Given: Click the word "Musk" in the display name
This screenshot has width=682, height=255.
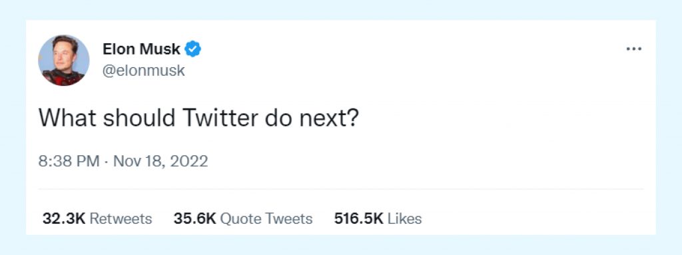Looking at the screenshot, I should 160,49.
